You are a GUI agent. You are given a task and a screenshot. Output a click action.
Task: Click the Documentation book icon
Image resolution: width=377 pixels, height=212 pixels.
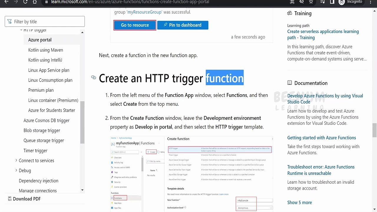click(x=290, y=83)
